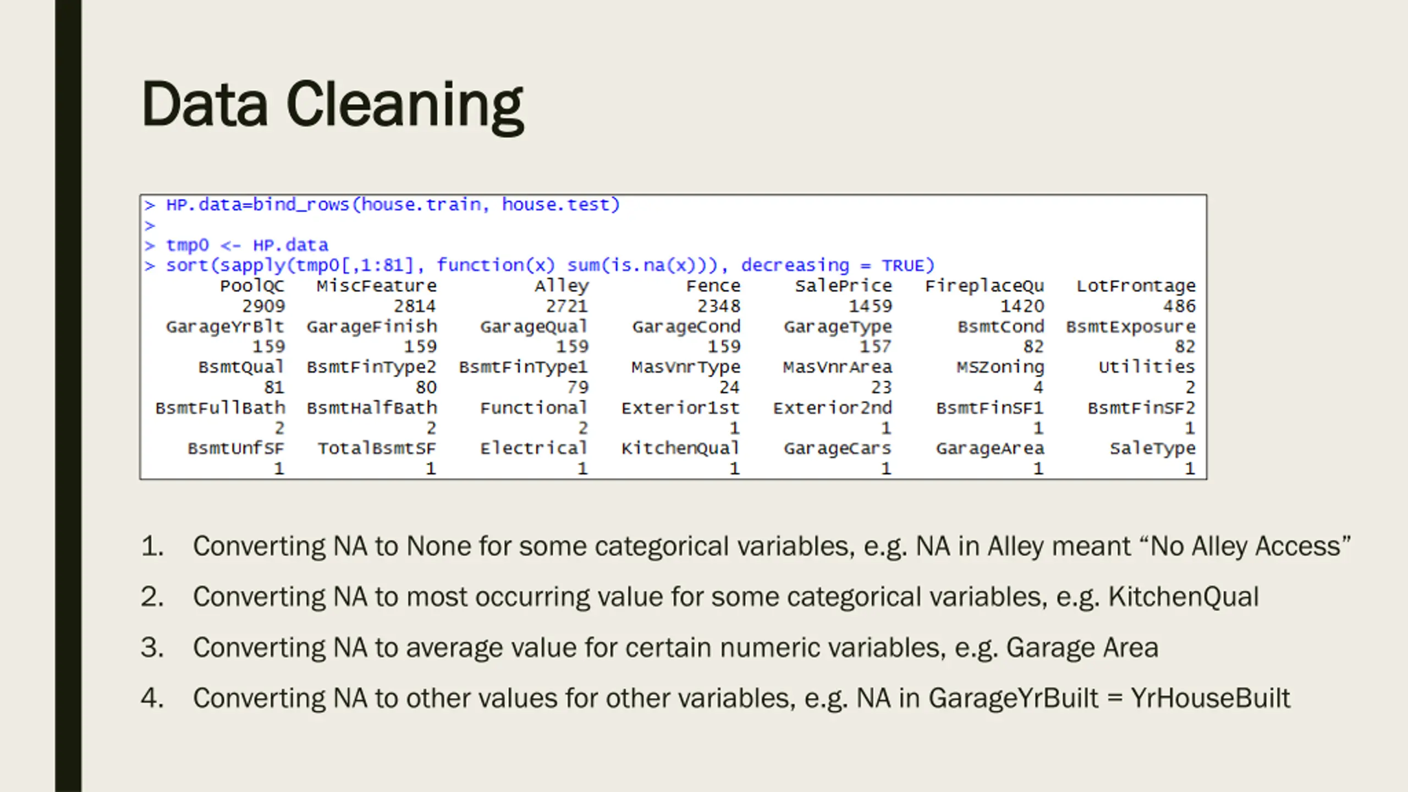Click the Utilities label
Screen dimensions: 1408x792
1147,367
